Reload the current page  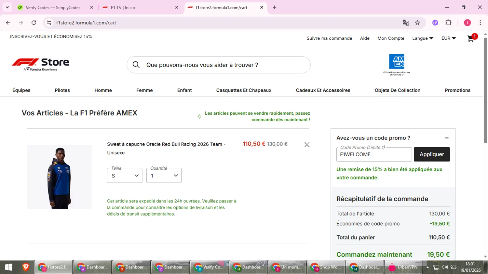point(34,23)
